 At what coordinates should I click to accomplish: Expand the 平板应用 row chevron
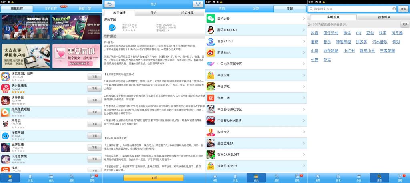[304, 75]
